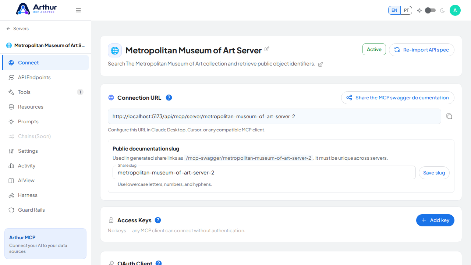Click the Active status badge
Viewport: 471px width, 265px height.
[x=374, y=49]
